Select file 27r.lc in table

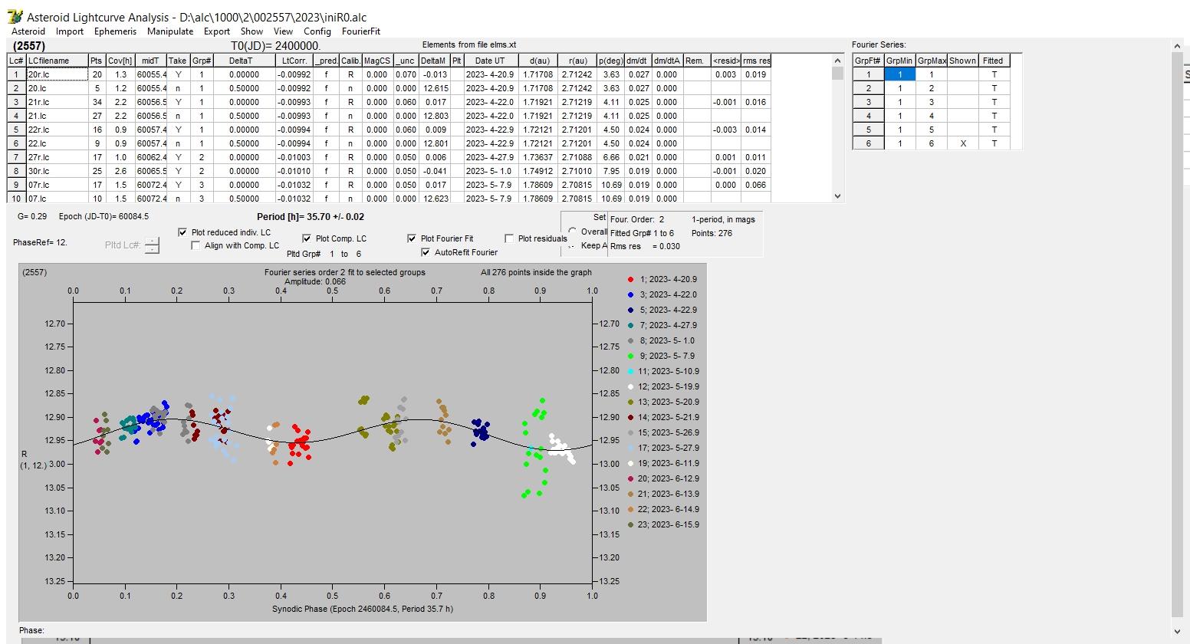pos(57,157)
